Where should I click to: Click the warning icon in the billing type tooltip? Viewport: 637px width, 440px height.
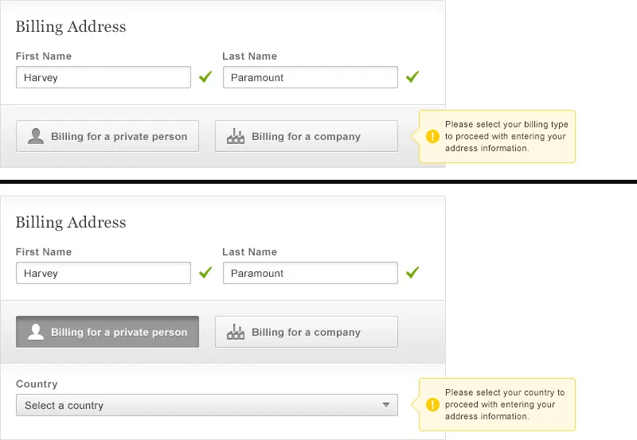[432, 136]
